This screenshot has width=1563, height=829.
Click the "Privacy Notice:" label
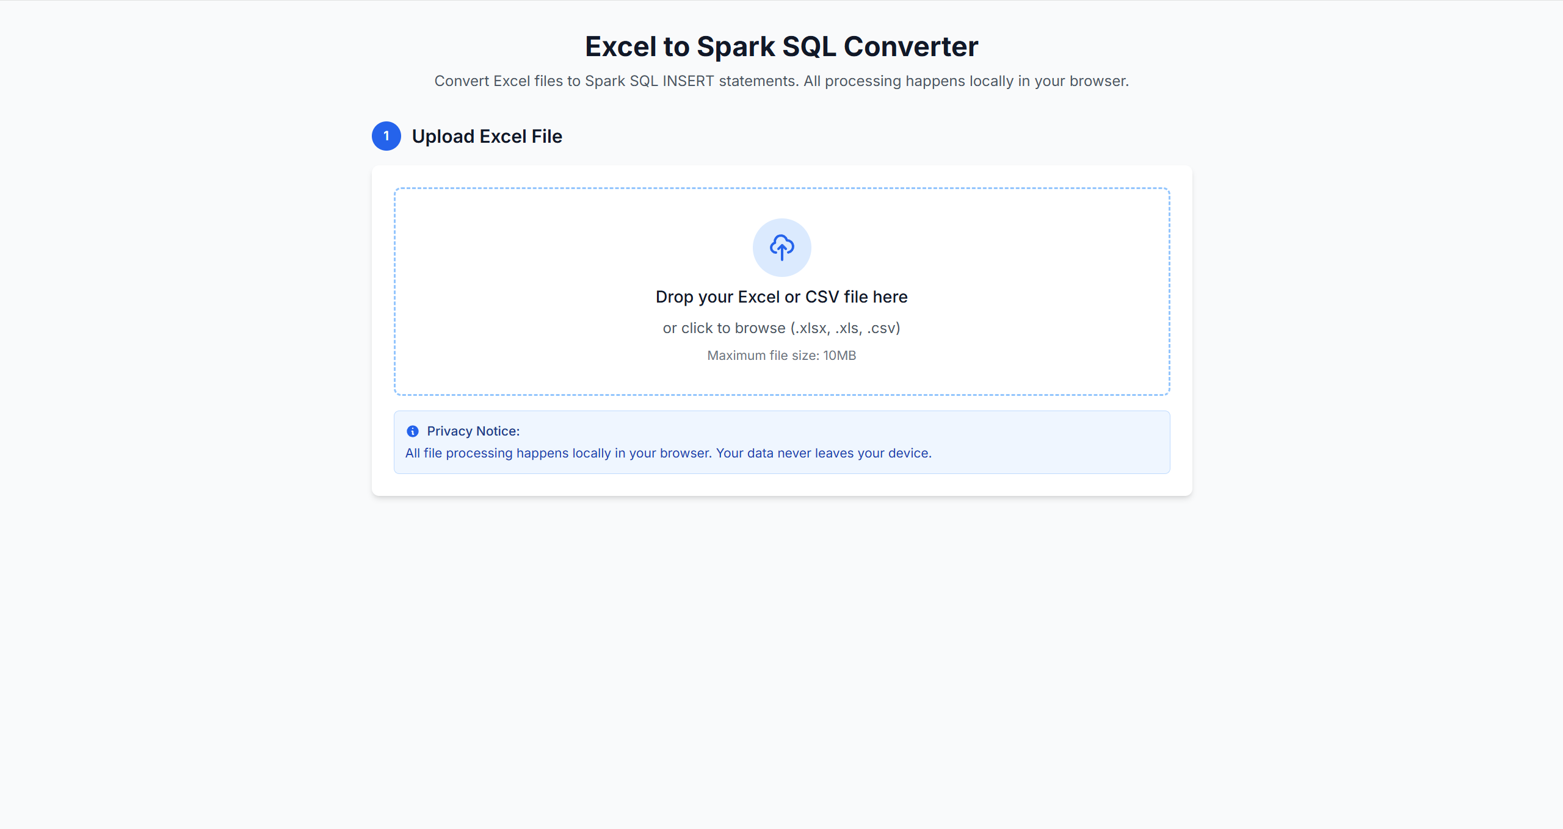point(473,431)
